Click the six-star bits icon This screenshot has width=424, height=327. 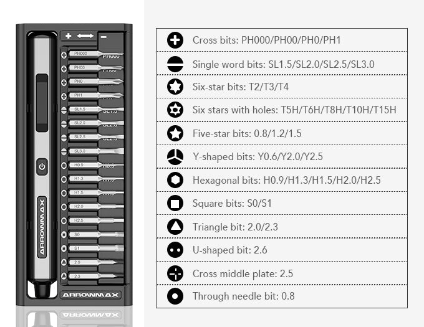click(175, 87)
